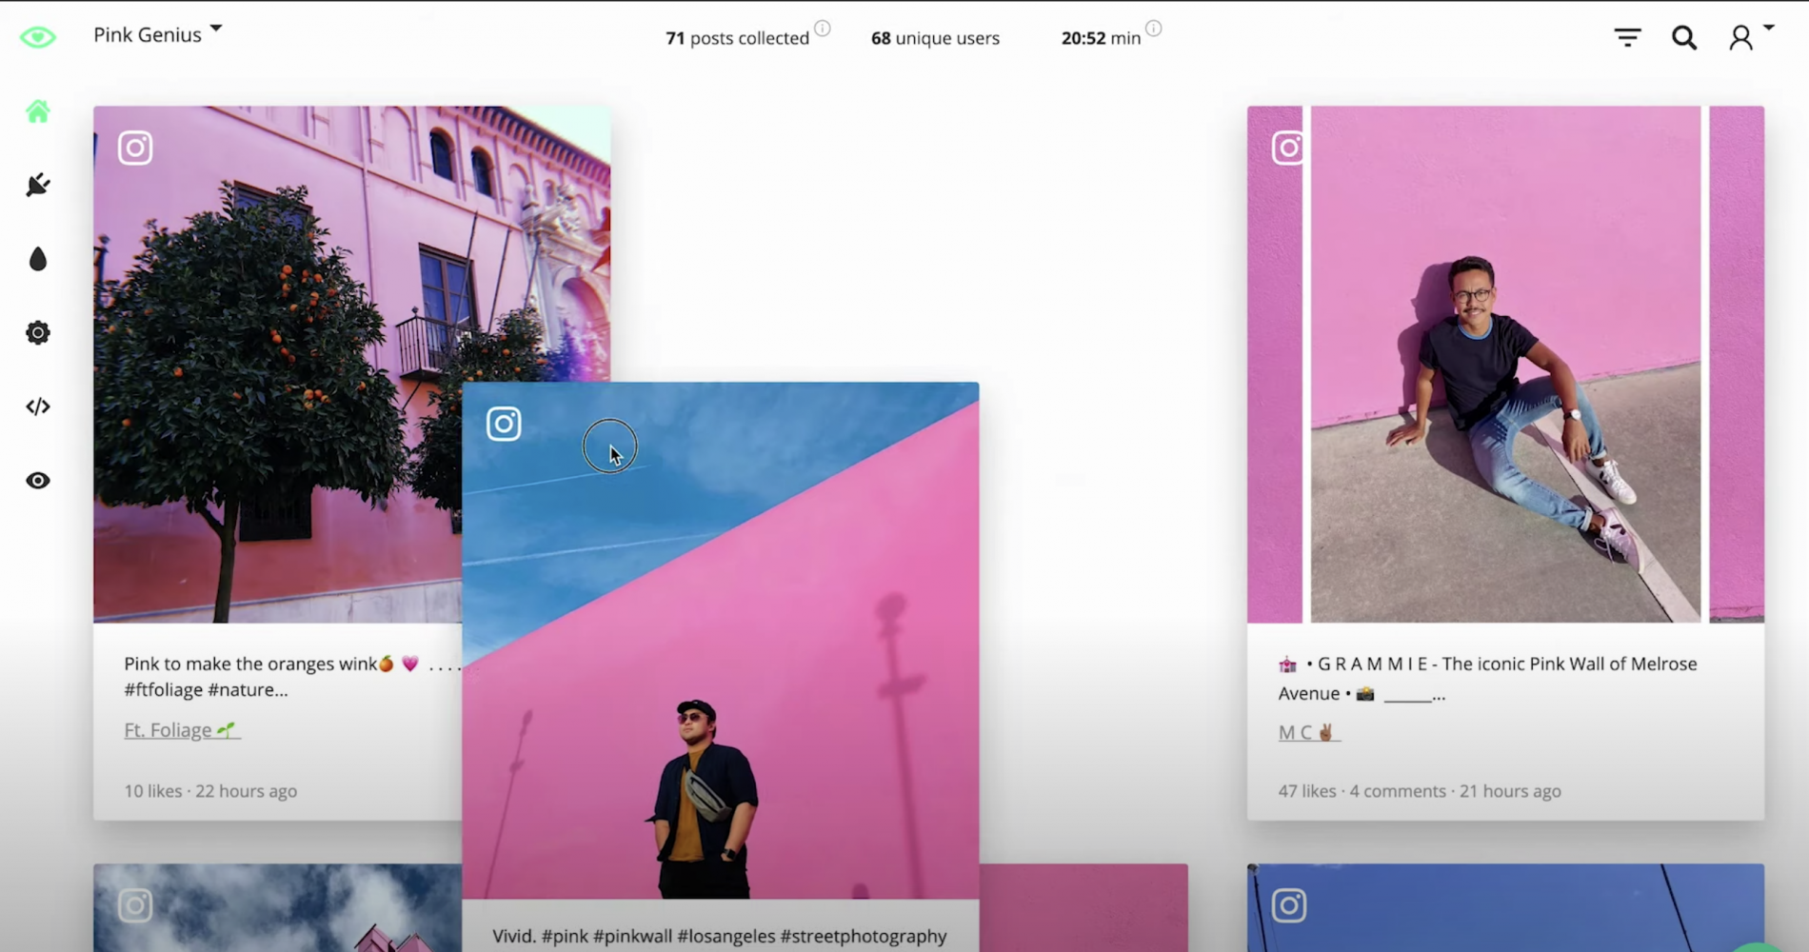1809x952 pixels.
Task: Click the eye preview icon in the sidebar
Action: click(37, 481)
